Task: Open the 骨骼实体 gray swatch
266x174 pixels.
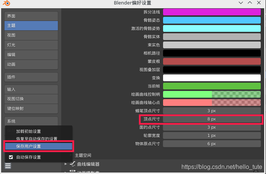Action: (212, 37)
